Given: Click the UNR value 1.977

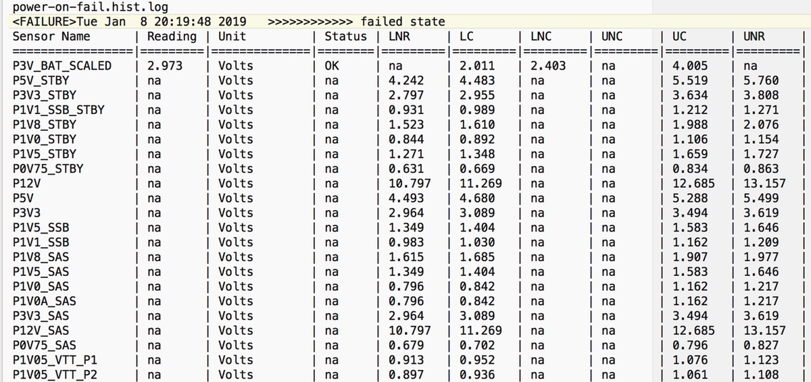Looking at the screenshot, I should [760, 257].
